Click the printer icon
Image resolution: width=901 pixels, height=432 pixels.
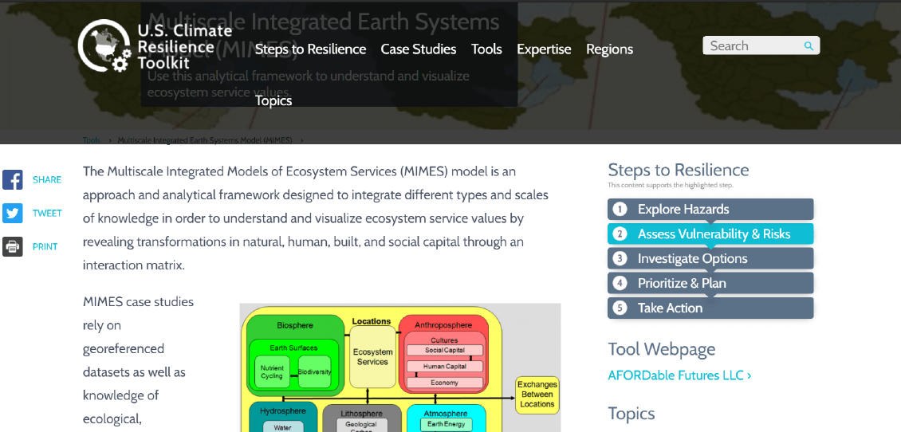(x=13, y=247)
